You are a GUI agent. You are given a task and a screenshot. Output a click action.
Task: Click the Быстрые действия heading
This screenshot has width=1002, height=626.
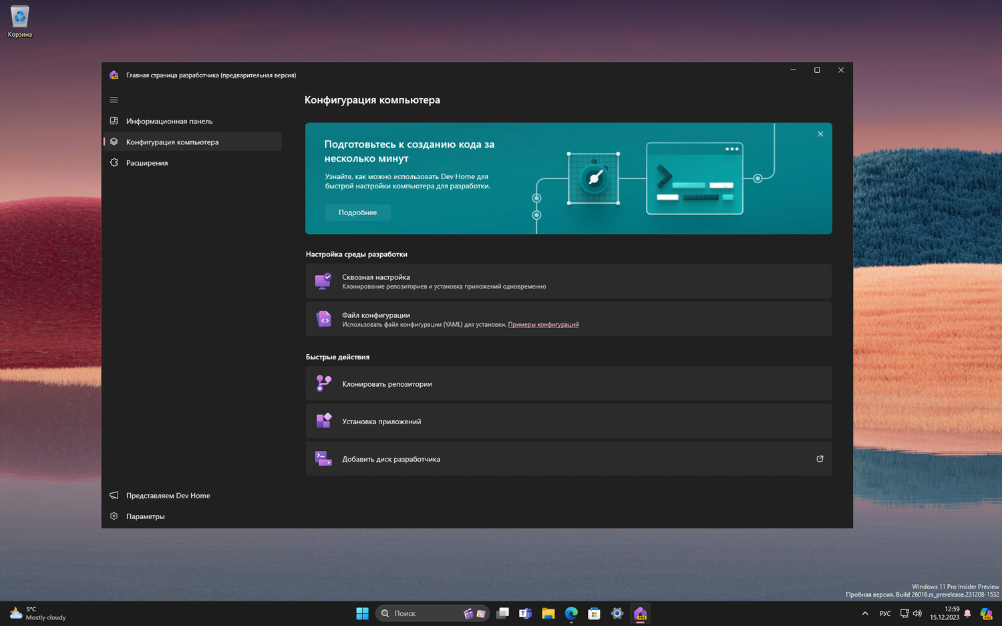(337, 357)
